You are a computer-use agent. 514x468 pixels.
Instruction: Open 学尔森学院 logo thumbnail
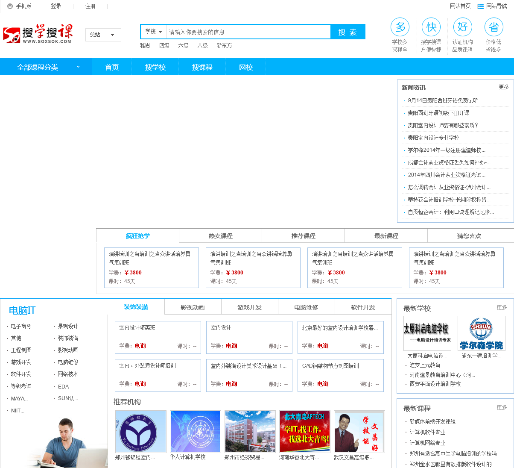pyautogui.click(x=481, y=333)
